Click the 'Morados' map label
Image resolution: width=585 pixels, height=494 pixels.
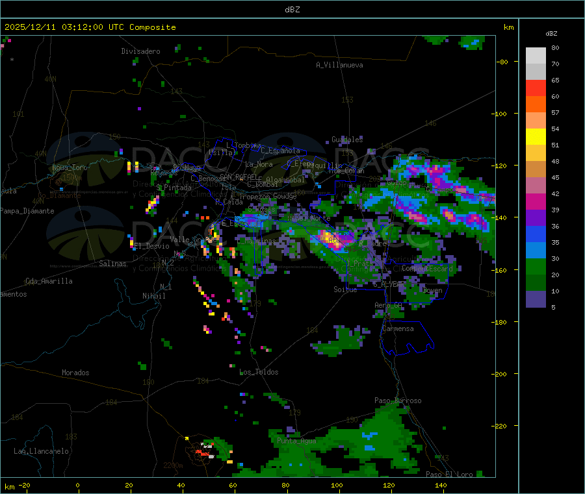tap(75, 373)
